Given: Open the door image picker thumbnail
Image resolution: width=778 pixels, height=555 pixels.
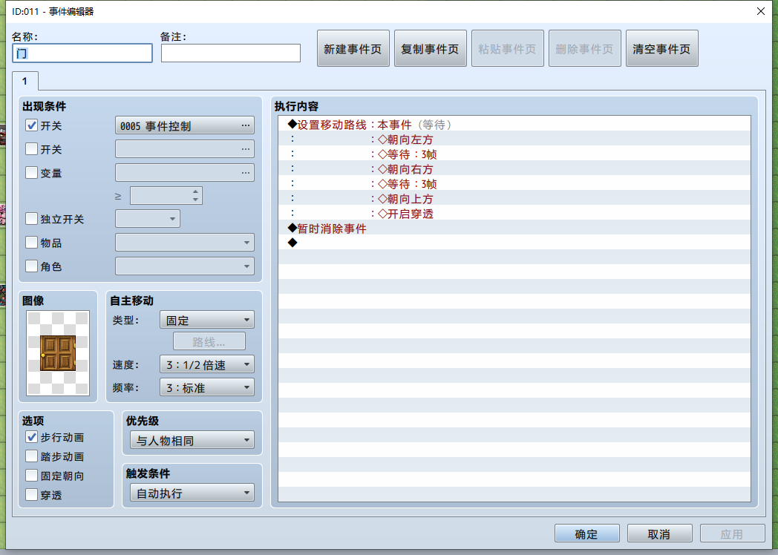Looking at the screenshot, I should point(58,353).
